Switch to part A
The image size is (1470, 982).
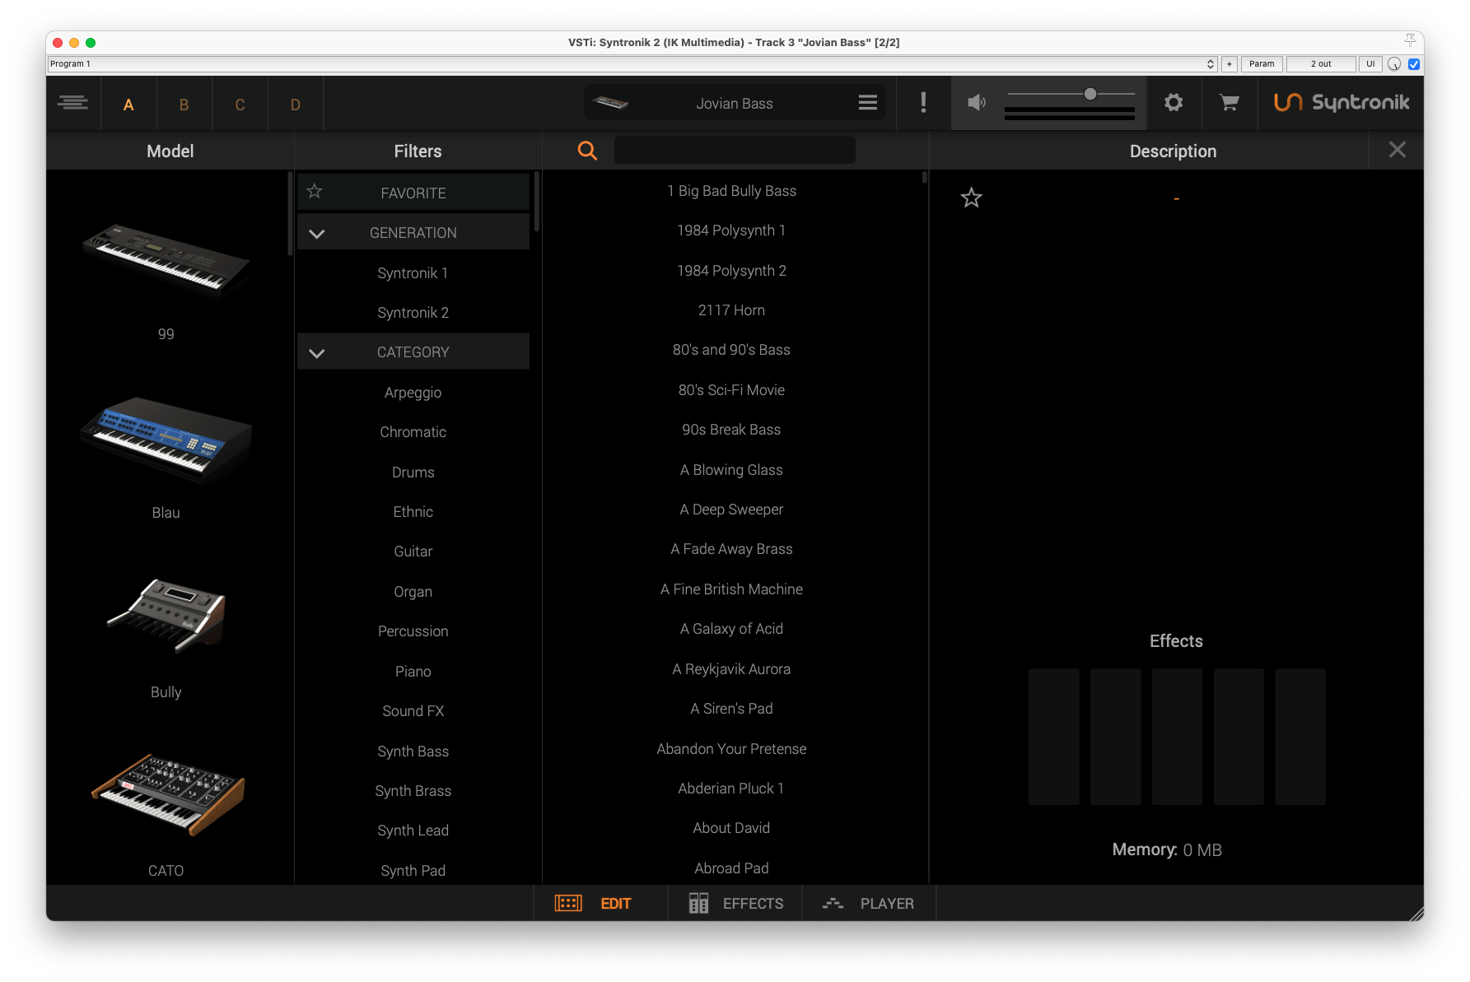(128, 105)
